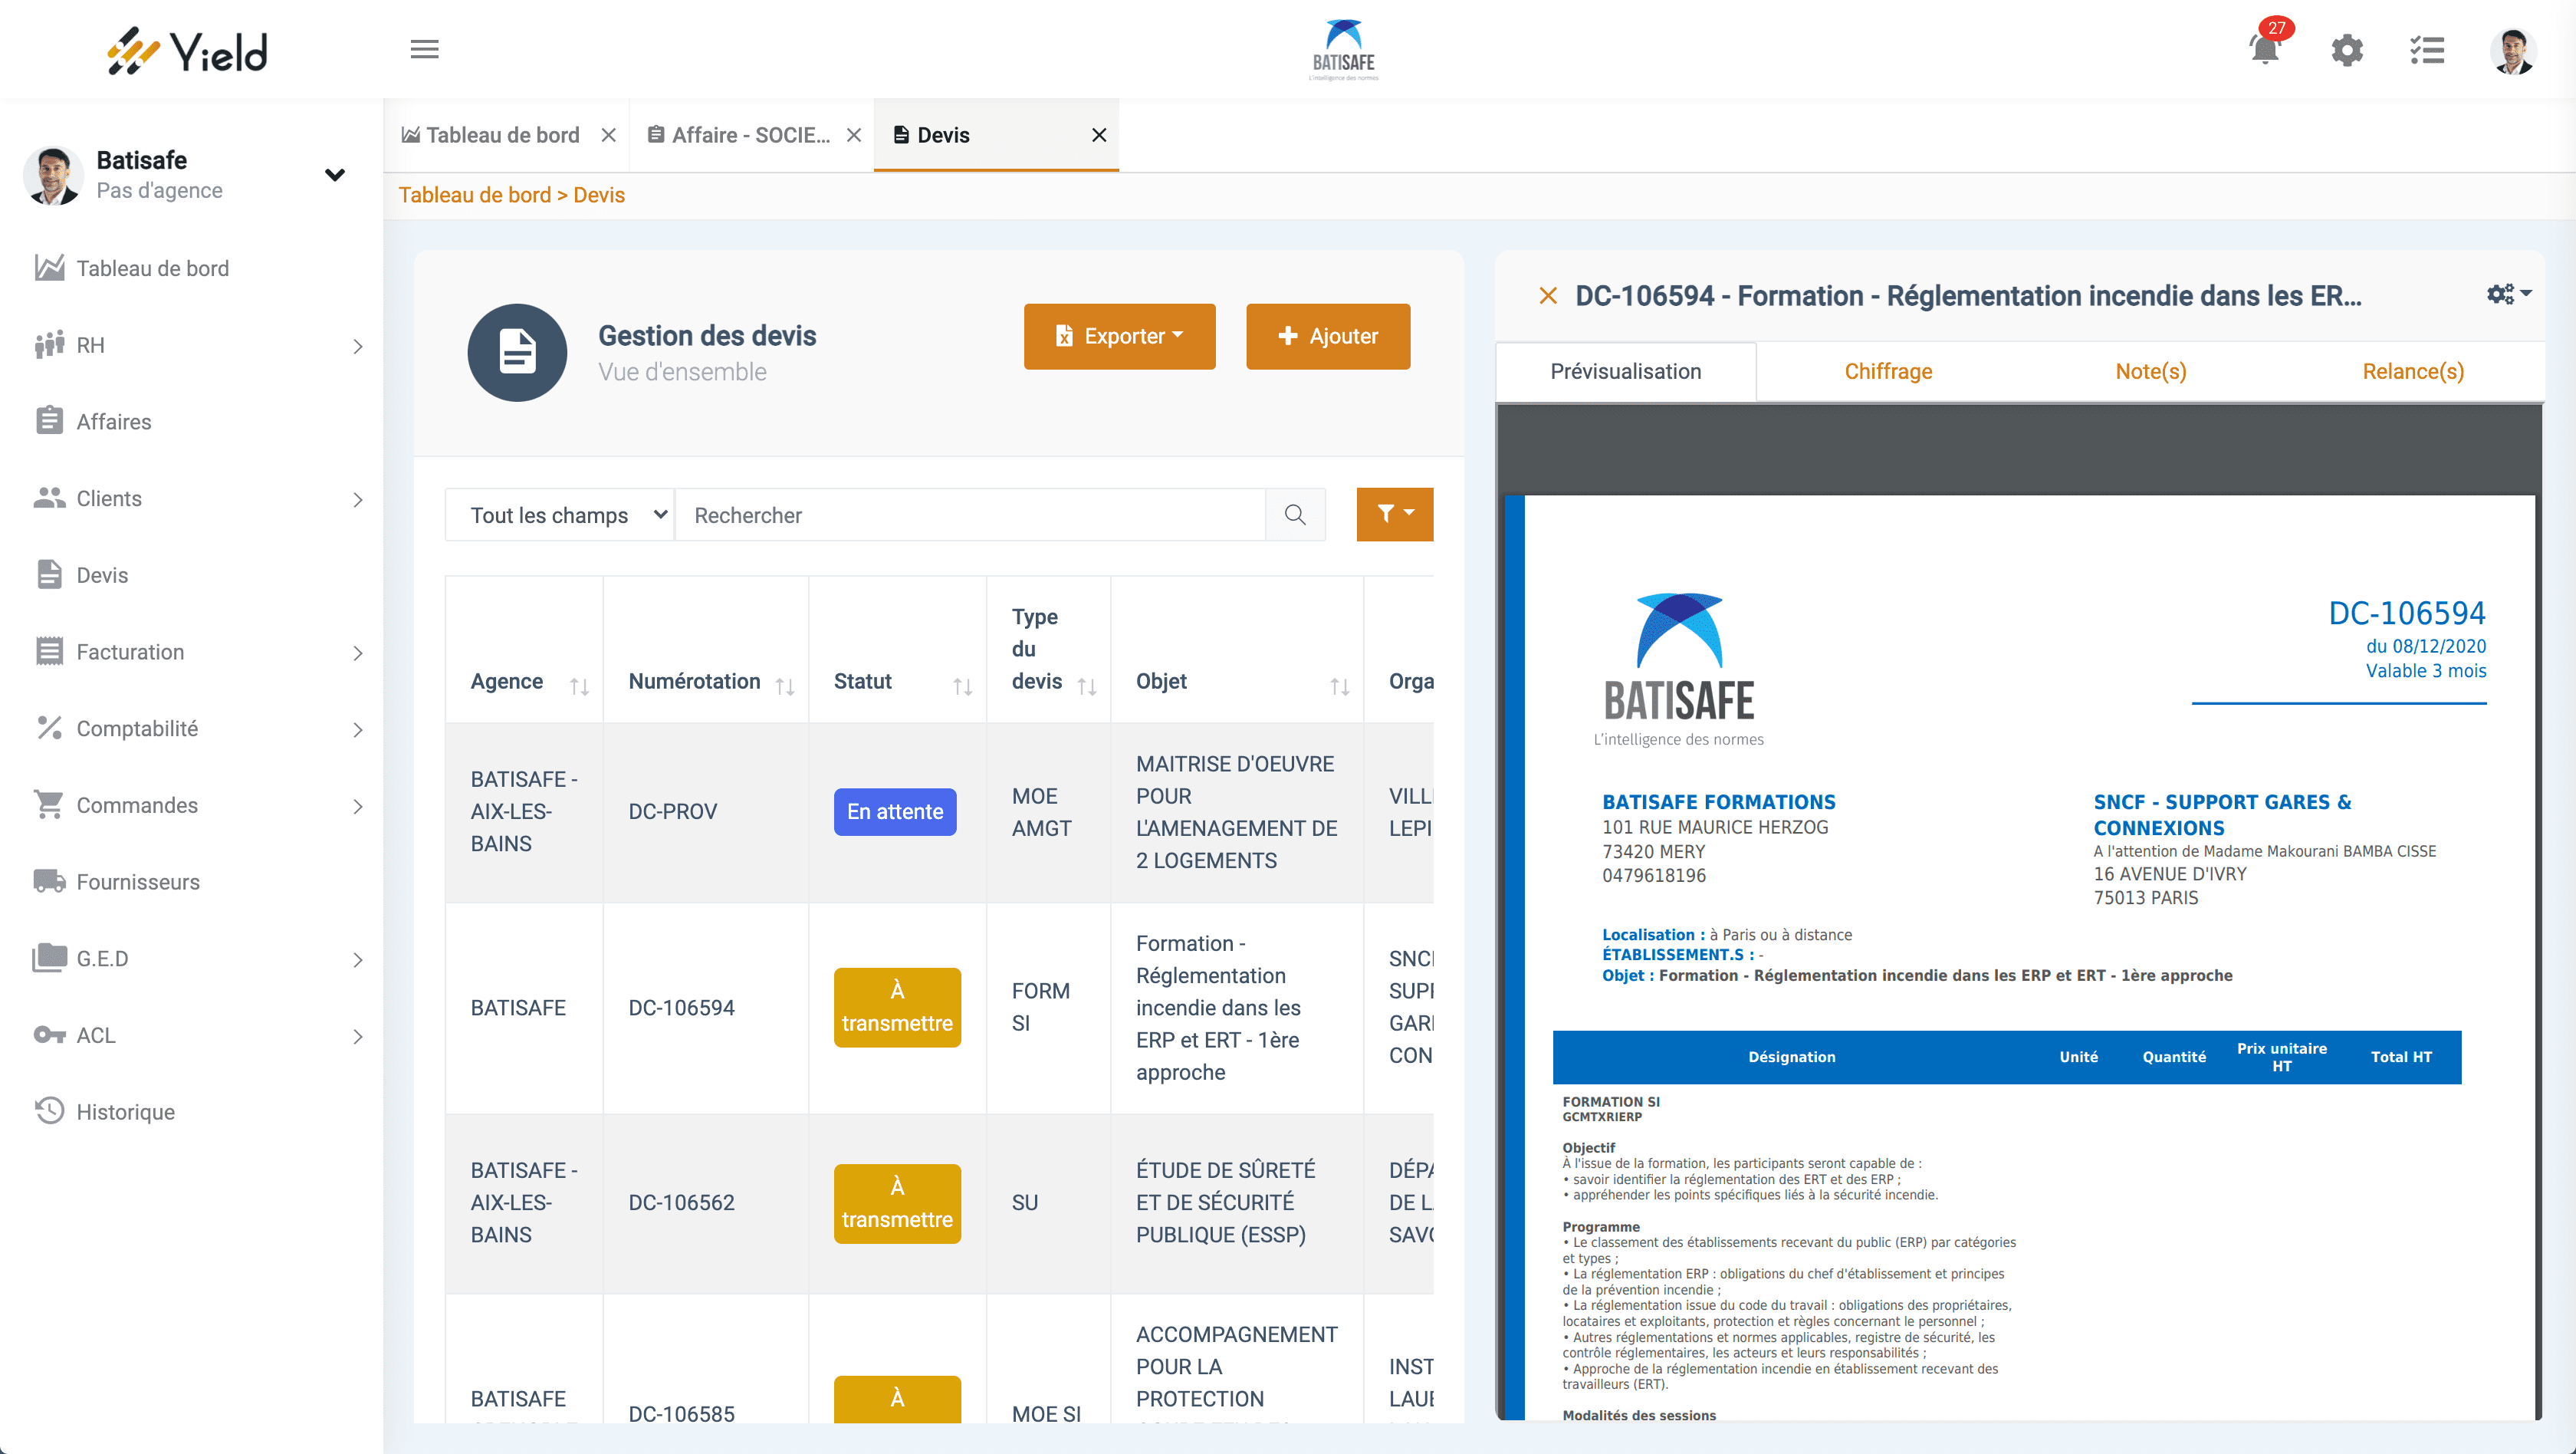
Task: Click the search magnifier button
Action: coord(1295,514)
